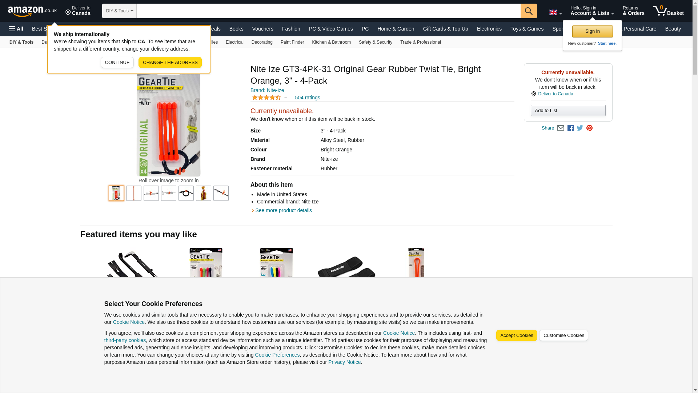Click the Amazon.co.uk logo

click(32, 11)
